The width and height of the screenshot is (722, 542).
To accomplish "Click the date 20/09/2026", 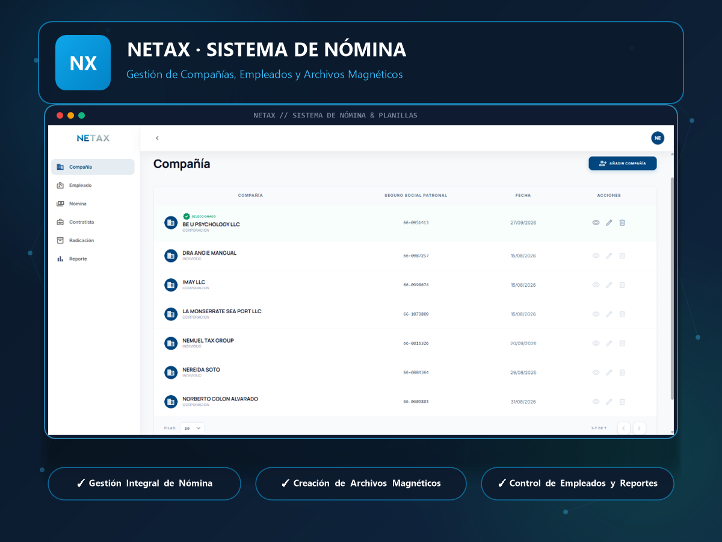I will pyautogui.click(x=523, y=343).
